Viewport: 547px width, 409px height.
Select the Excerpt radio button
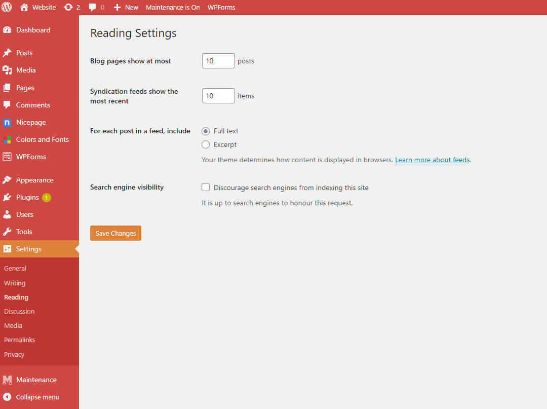[206, 144]
